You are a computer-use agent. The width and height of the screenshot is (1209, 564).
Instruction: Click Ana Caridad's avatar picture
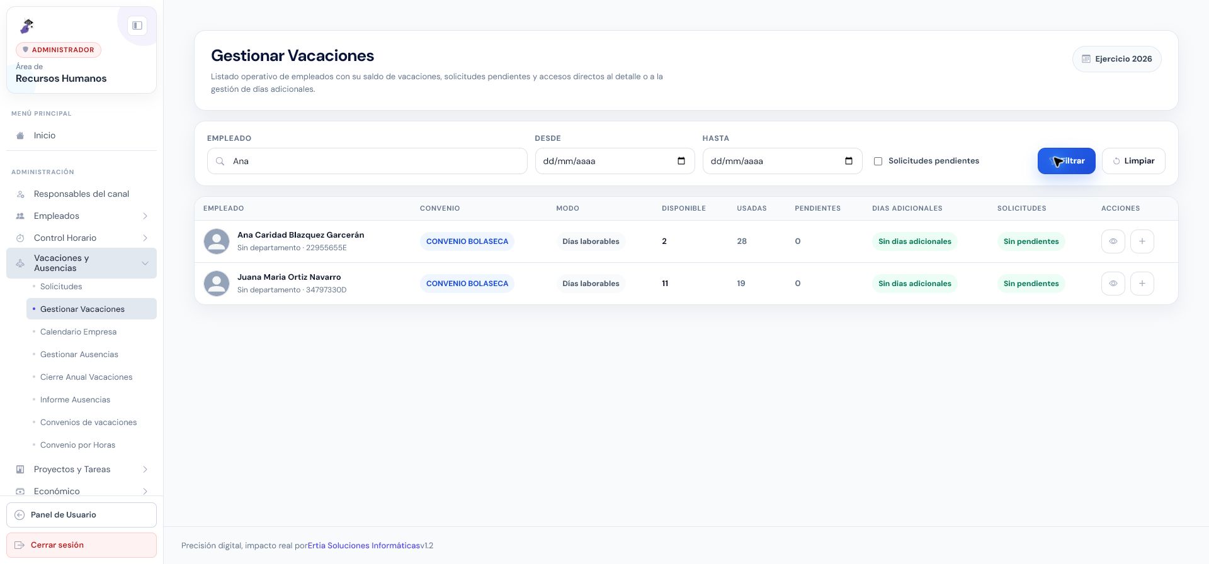click(217, 241)
